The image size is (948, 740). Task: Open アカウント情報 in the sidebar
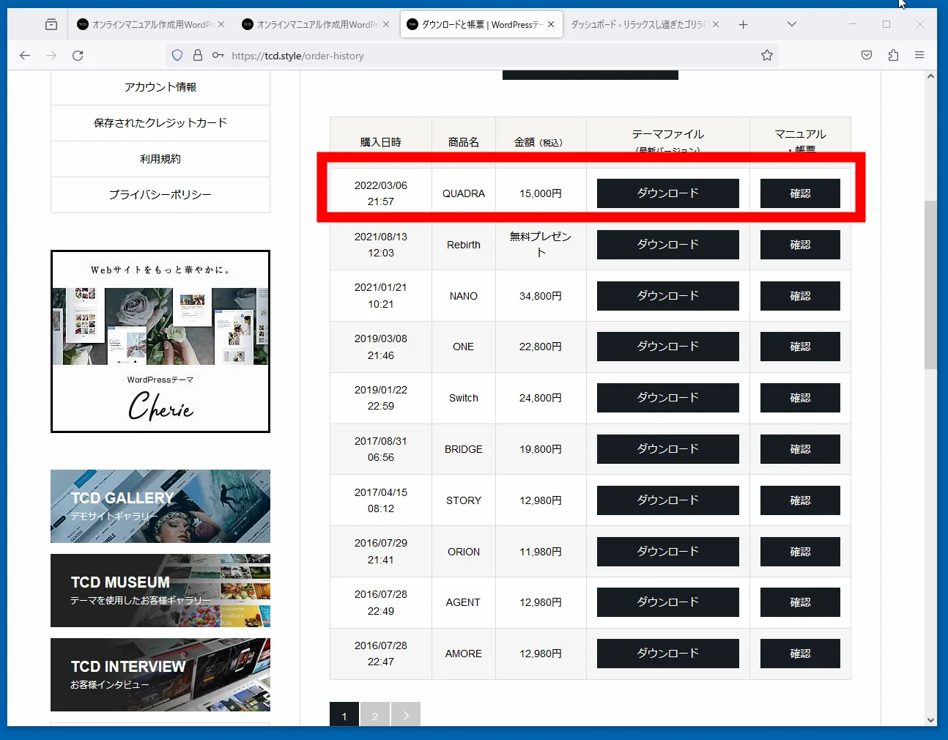pos(160,87)
